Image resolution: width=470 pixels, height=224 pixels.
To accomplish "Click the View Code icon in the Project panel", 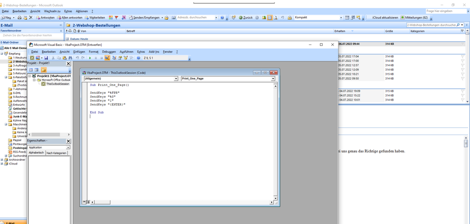I will 31,70.
